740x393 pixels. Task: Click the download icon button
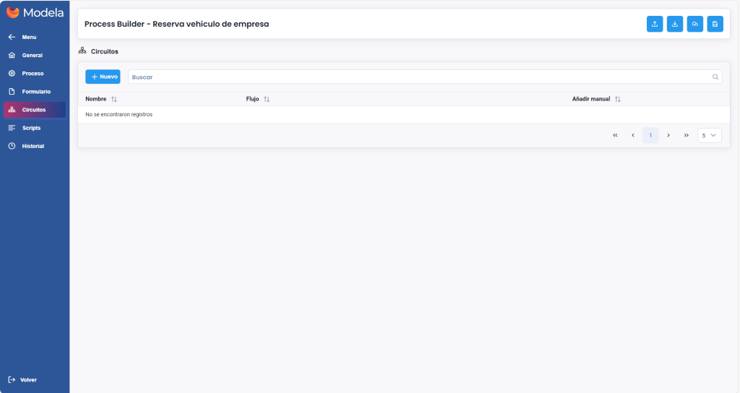point(674,24)
